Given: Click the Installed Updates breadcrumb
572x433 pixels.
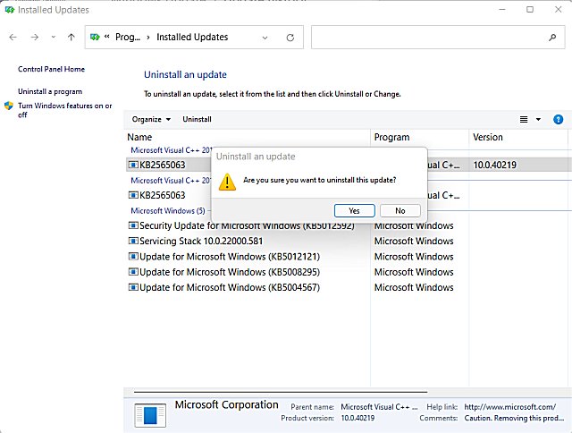Looking at the screenshot, I should tap(192, 37).
